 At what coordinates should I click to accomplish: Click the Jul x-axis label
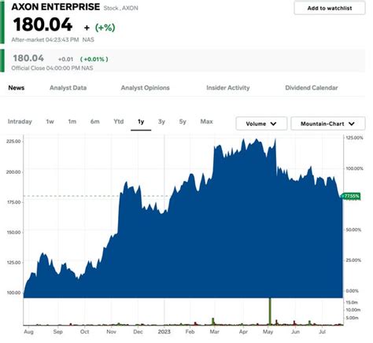click(322, 332)
